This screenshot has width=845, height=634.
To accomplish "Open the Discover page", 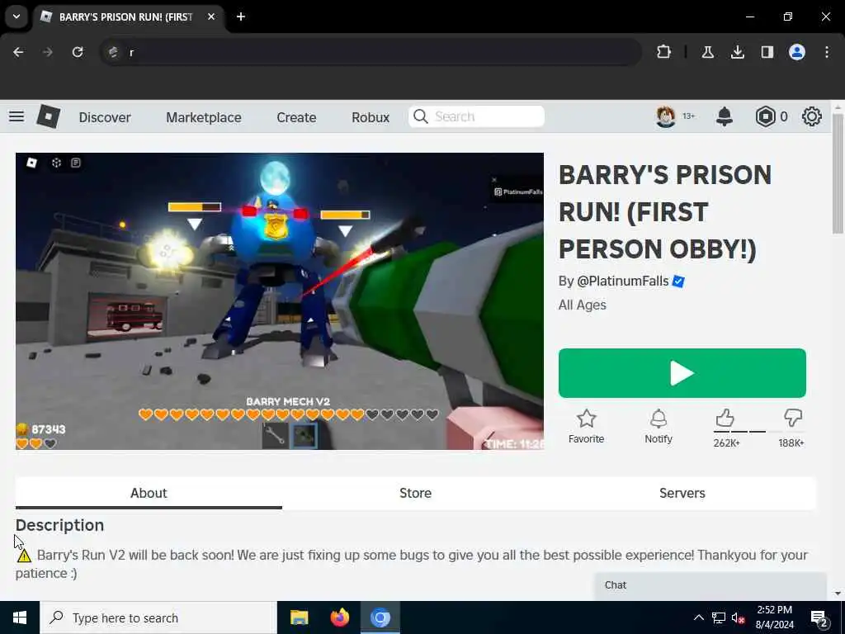I will [105, 117].
